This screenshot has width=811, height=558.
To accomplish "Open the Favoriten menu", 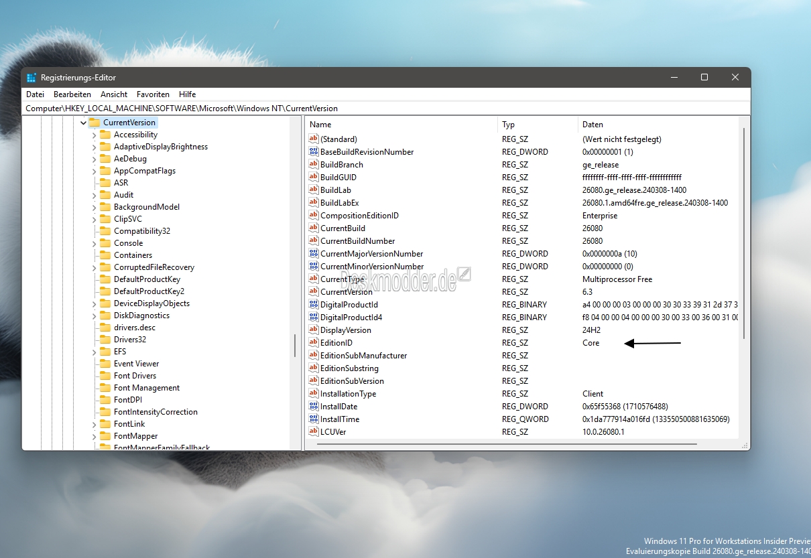I will tap(153, 94).
